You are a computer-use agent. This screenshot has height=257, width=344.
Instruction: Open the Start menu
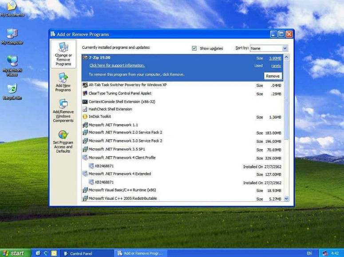tap(16, 253)
